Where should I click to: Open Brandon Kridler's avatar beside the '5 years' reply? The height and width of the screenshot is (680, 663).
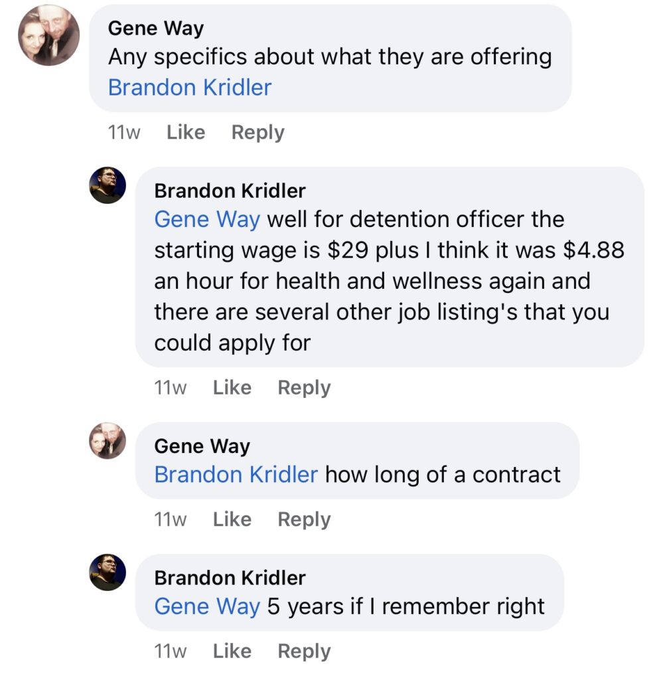(x=108, y=572)
